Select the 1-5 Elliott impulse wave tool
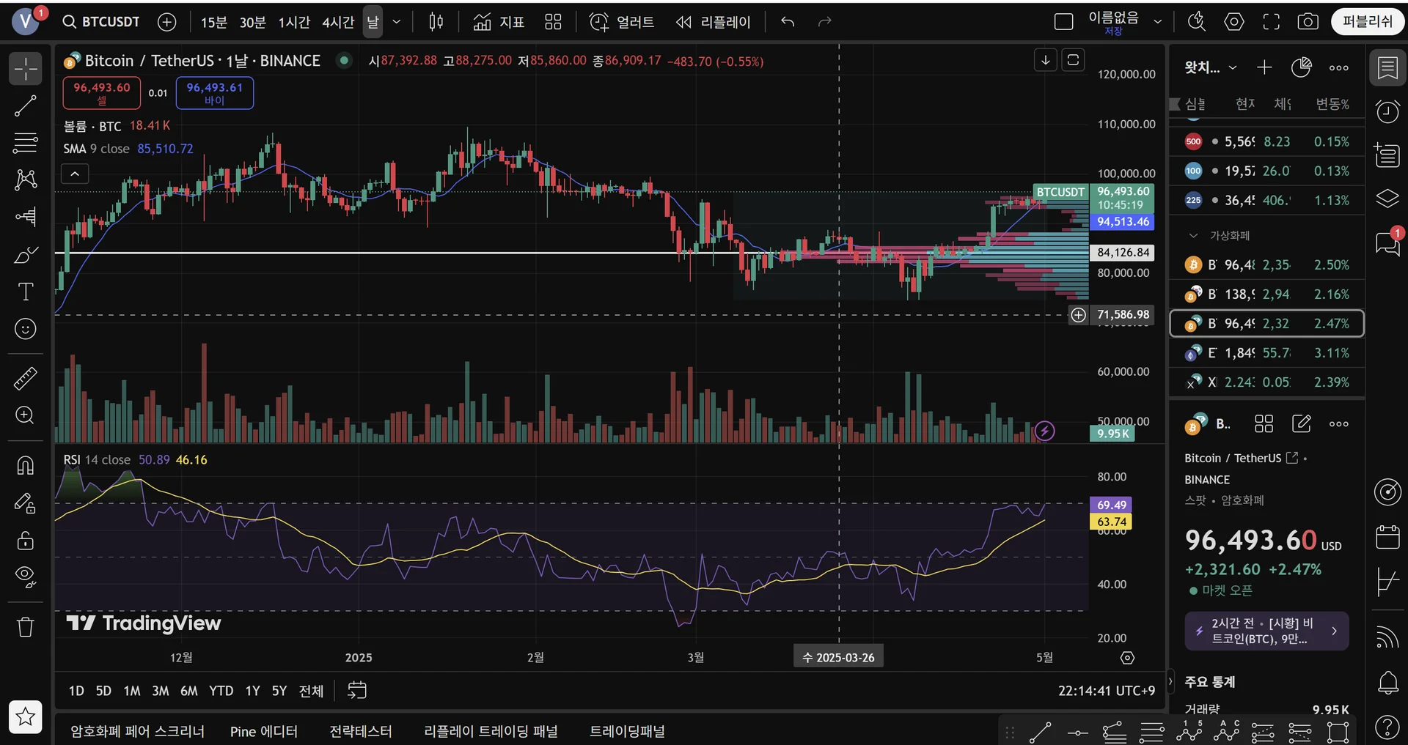Screen dimensions: 1408x745 1189,732
